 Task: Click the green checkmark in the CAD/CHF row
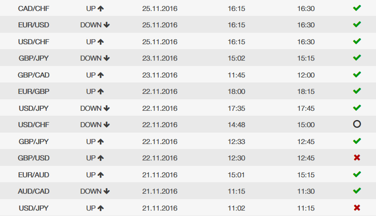[x=357, y=8]
